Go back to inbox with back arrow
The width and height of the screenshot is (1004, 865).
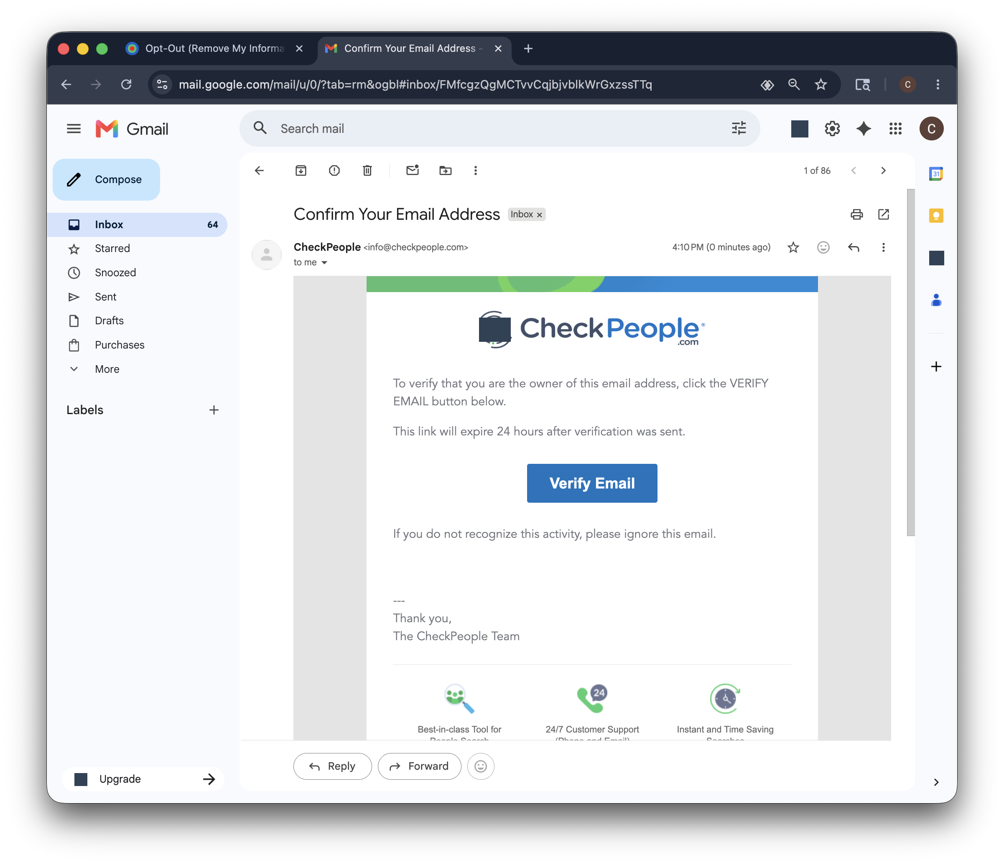(259, 170)
